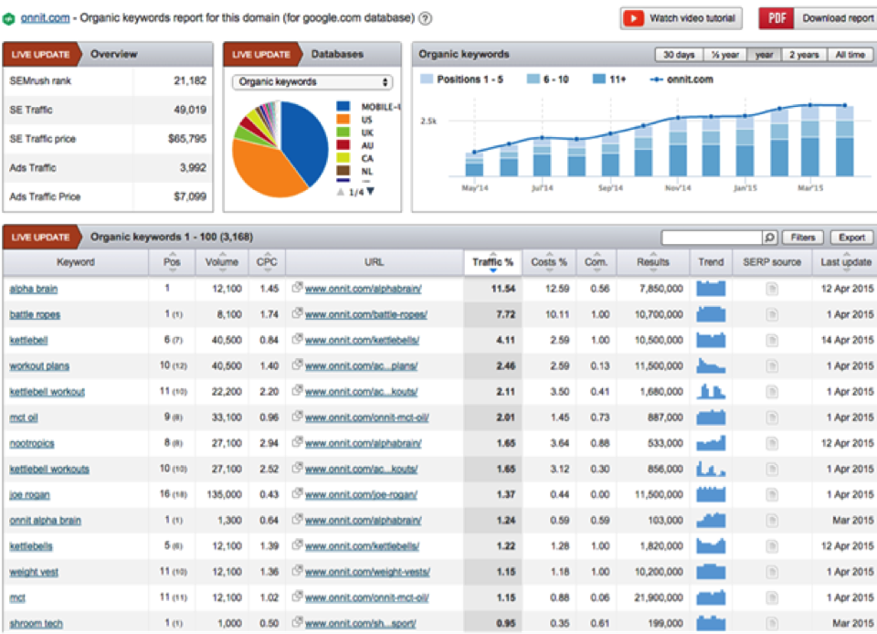View SERP source icon for kettlebell workout
877x634 pixels.
[x=772, y=392]
